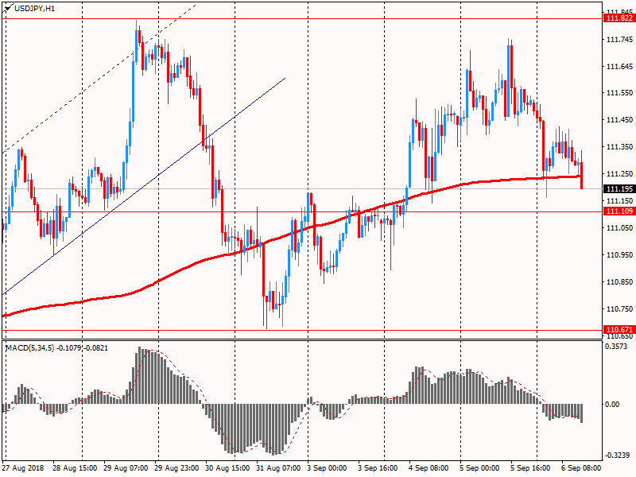Click the 30 Aug 15:00 time label

tap(227, 468)
